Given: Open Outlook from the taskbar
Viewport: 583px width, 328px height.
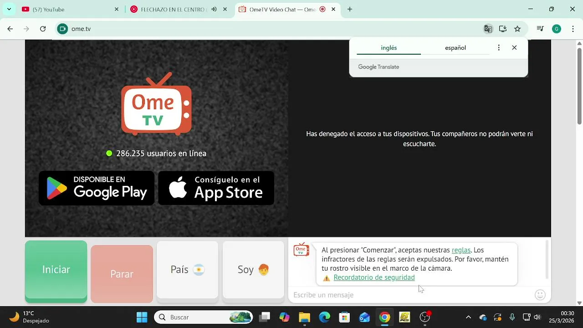Looking at the screenshot, I should coord(364,317).
